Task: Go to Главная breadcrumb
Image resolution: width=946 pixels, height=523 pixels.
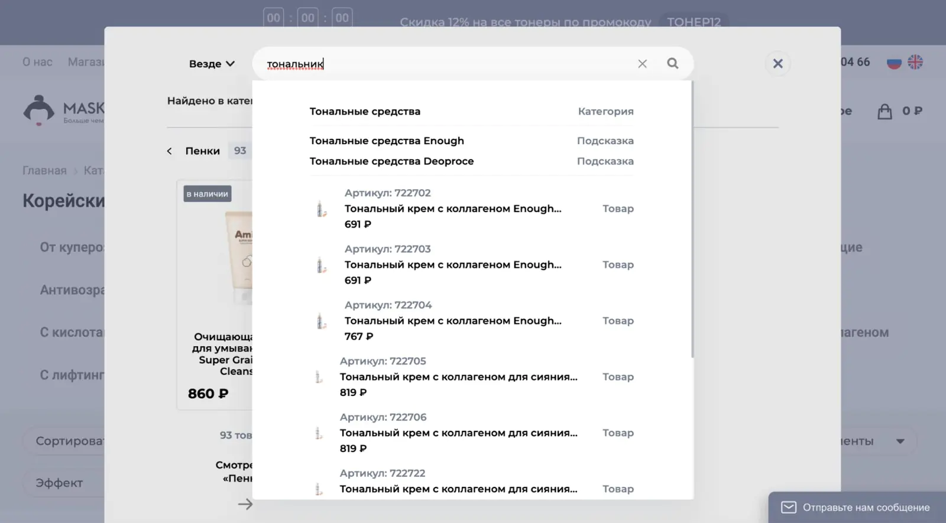Action: pyautogui.click(x=44, y=171)
